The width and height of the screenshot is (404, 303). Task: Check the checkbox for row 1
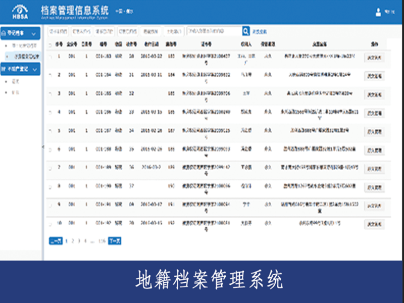point(50,56)
